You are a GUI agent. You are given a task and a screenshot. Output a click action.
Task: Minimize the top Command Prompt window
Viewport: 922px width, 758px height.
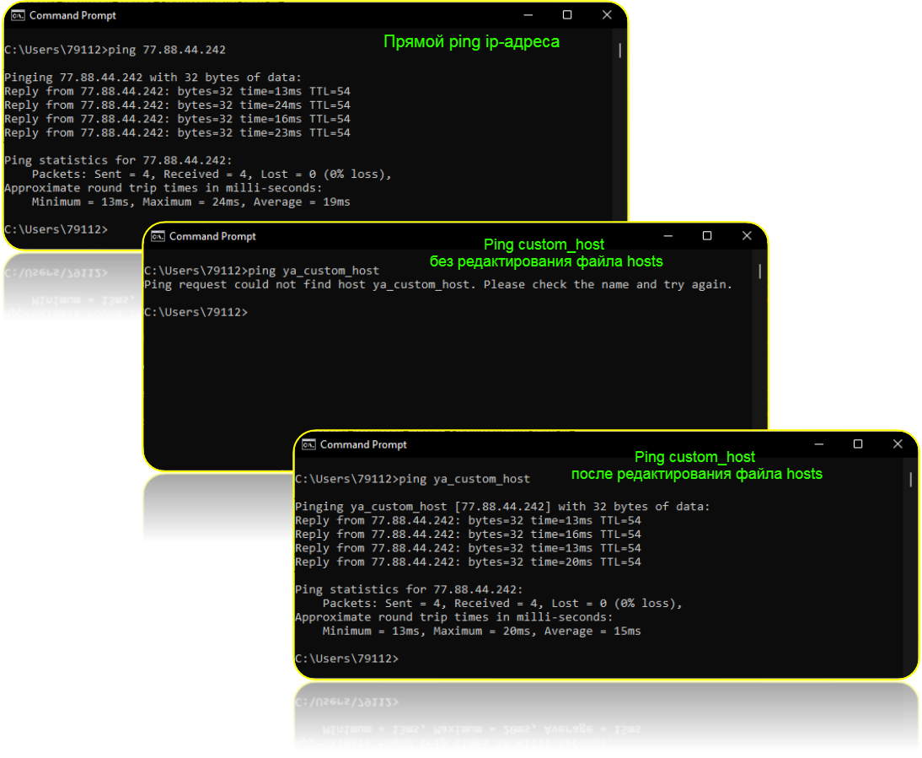(528, 15)
